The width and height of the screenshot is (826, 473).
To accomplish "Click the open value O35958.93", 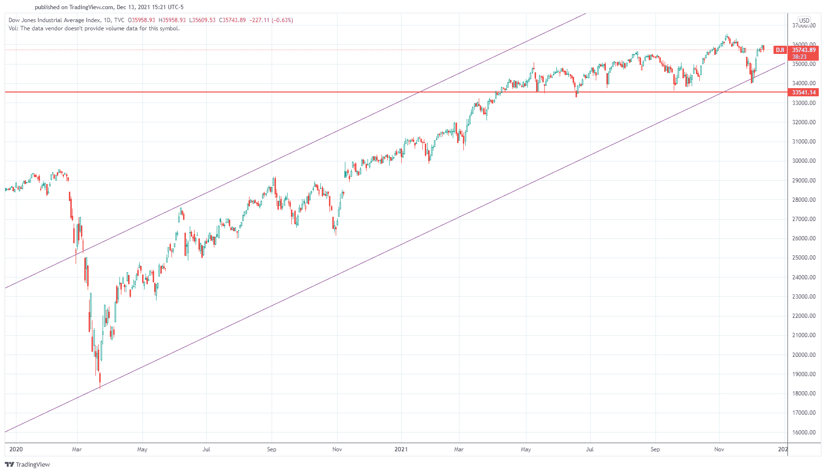I will (142, 20).
